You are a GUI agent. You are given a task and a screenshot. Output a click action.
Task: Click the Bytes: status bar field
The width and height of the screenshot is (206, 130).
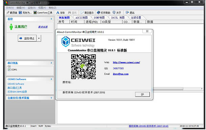click(x=48, y=126)
